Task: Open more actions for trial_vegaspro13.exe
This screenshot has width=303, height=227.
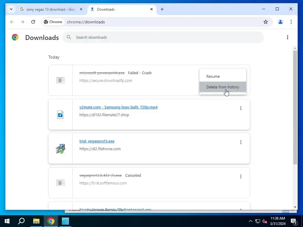Action: pyautogui.click(x=241, y=142)
